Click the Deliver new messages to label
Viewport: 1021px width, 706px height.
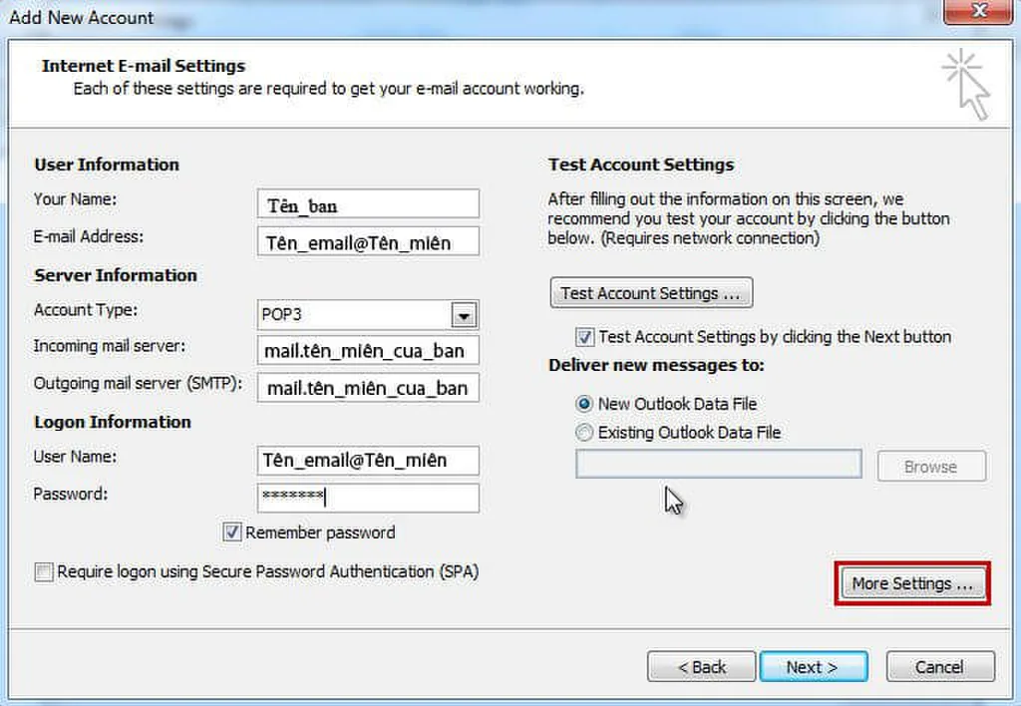pyautogui.click(x=656, y=365)
